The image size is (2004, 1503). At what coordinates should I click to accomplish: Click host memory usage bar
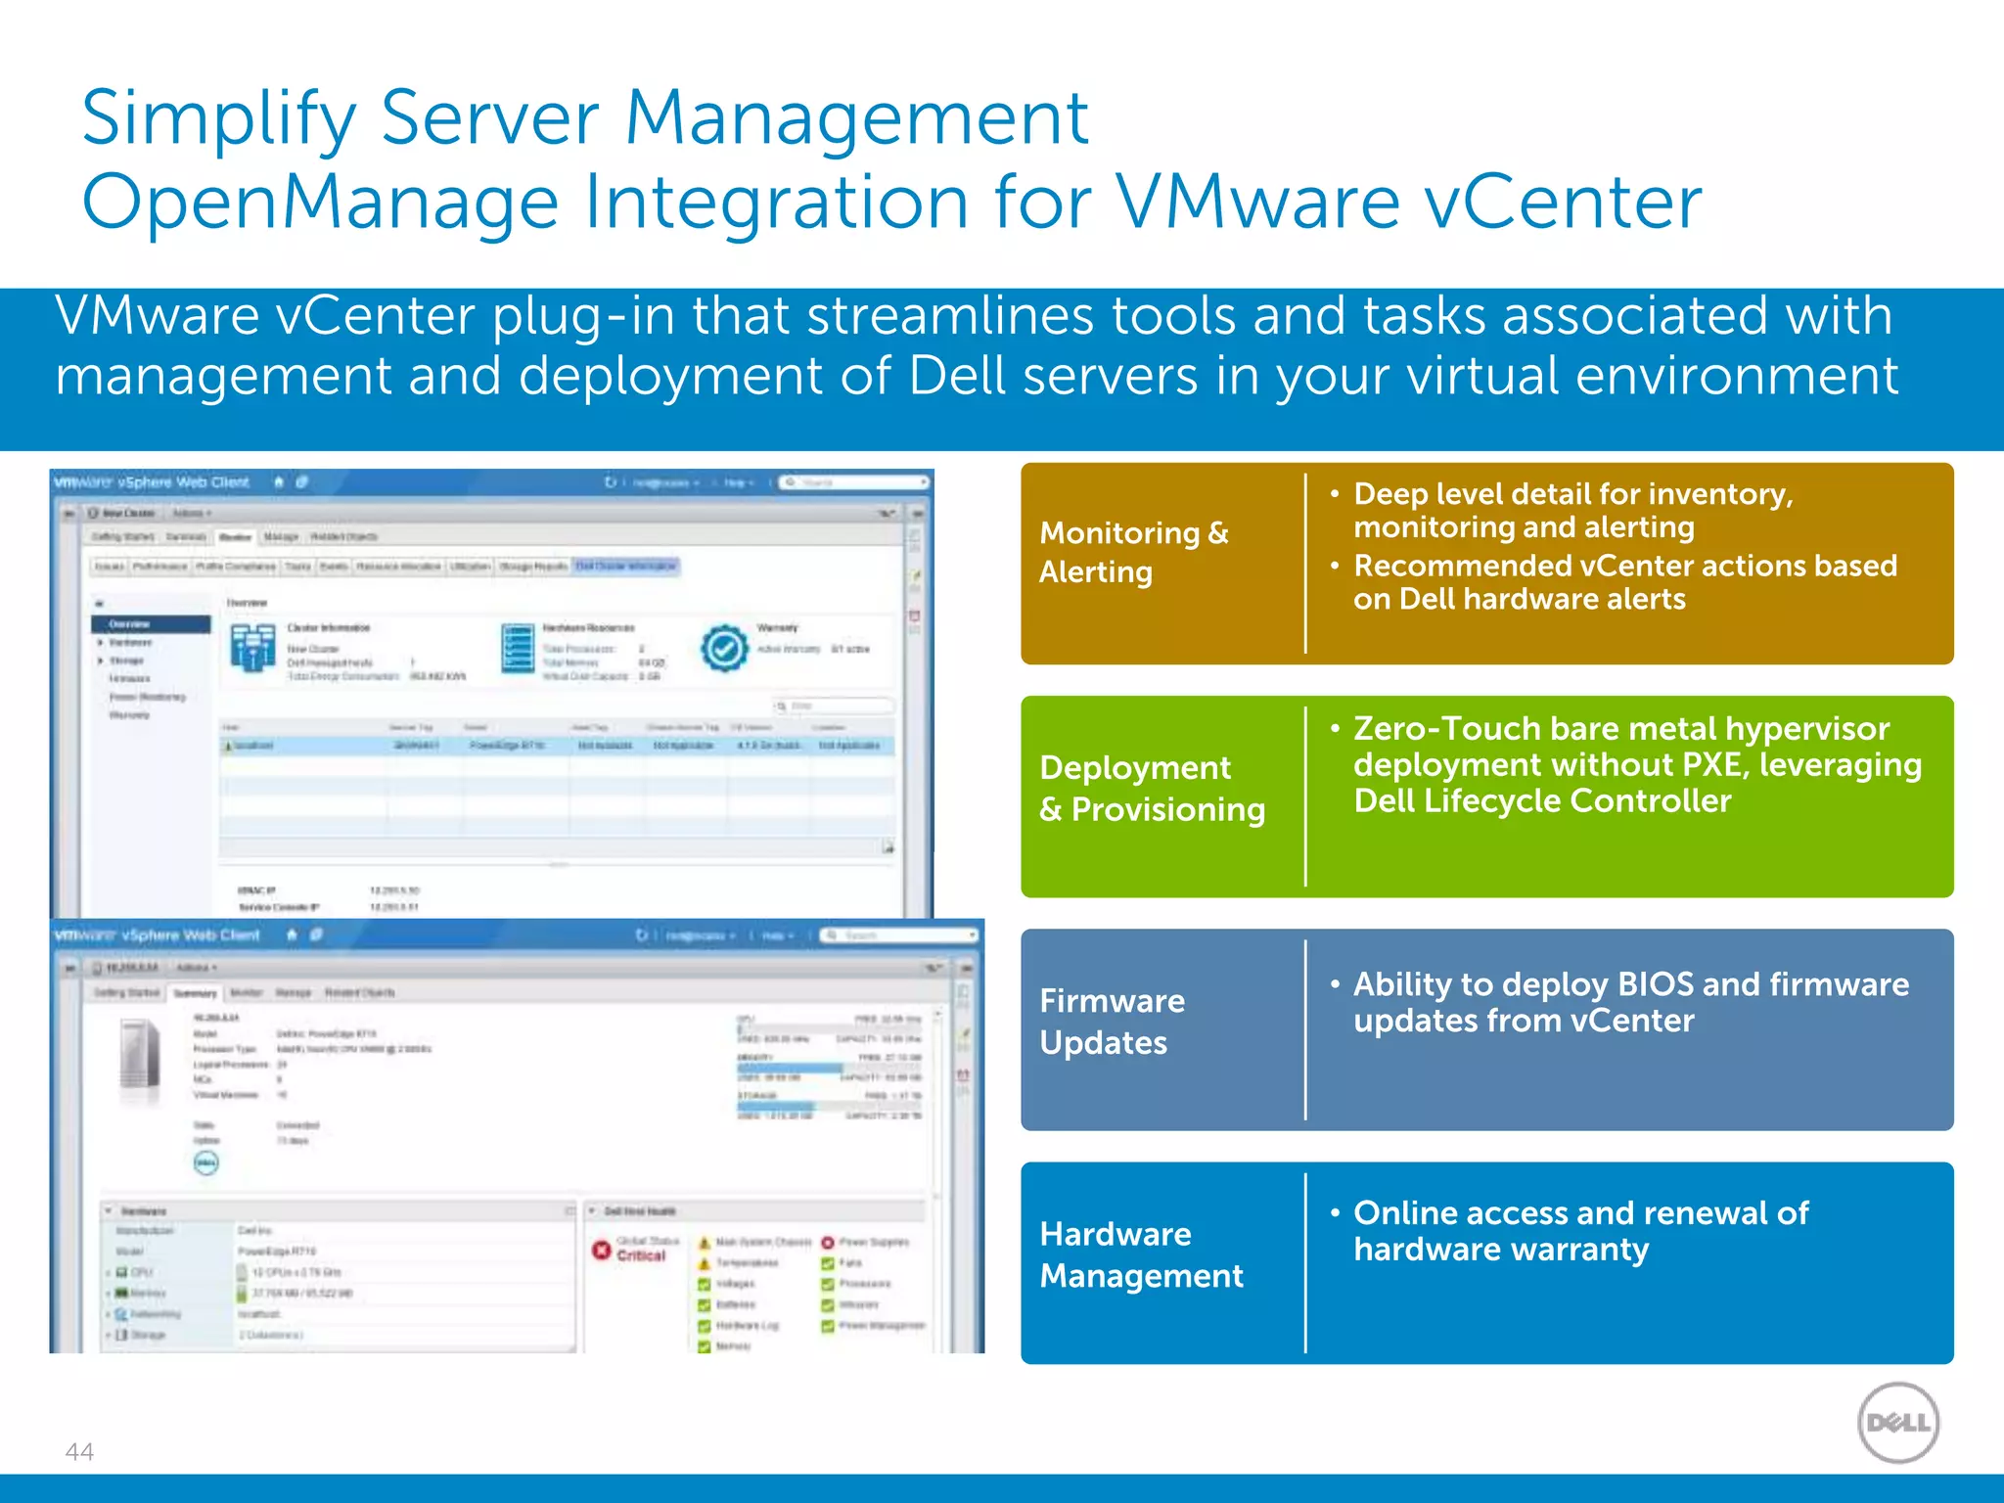(x=829, y=1068)
